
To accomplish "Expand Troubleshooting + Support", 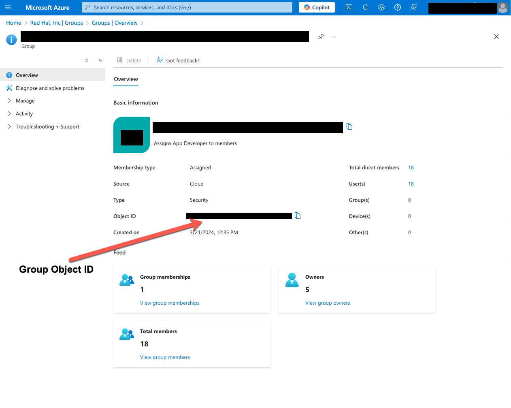I will [x=47, y=126].
